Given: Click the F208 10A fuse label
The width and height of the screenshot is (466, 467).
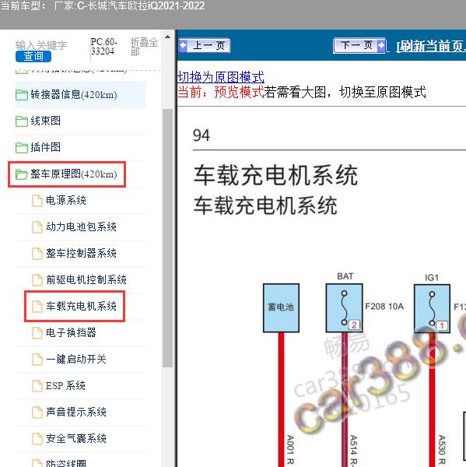Looking at the screenshot, I should (x=384, y=307).
